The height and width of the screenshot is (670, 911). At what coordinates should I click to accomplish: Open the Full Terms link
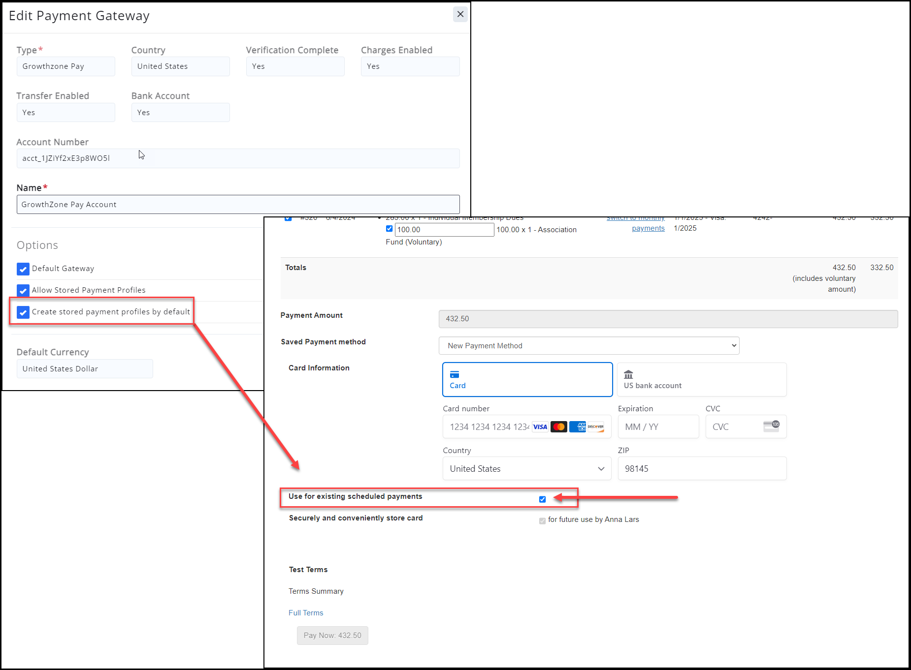306,613
